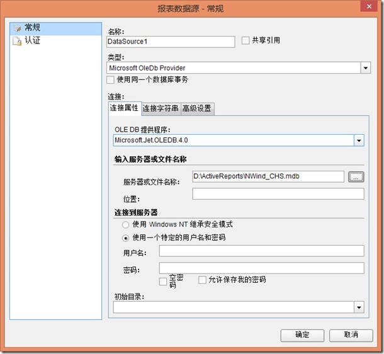The image size is (384, 354).
Task: Enable the 共享引用 checkbox
Action: 246,40
